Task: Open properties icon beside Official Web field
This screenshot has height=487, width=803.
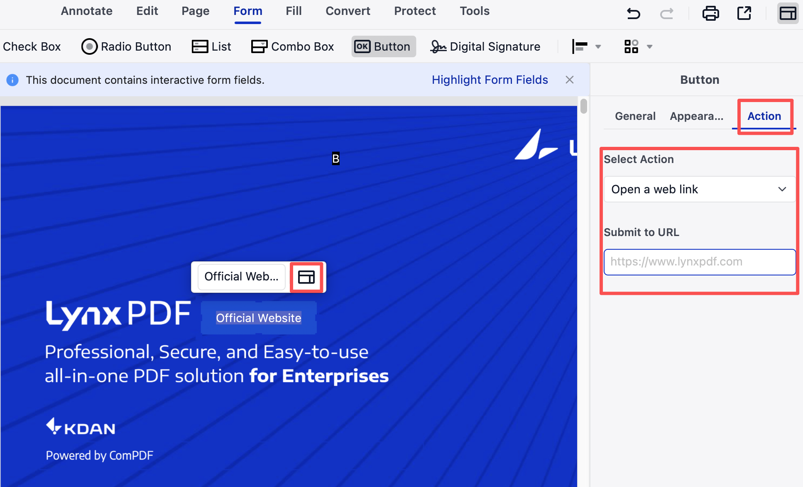Action: [306, 277]
